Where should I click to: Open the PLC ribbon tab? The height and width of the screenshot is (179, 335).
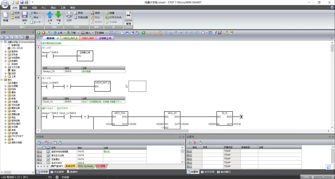click(44, 8)
